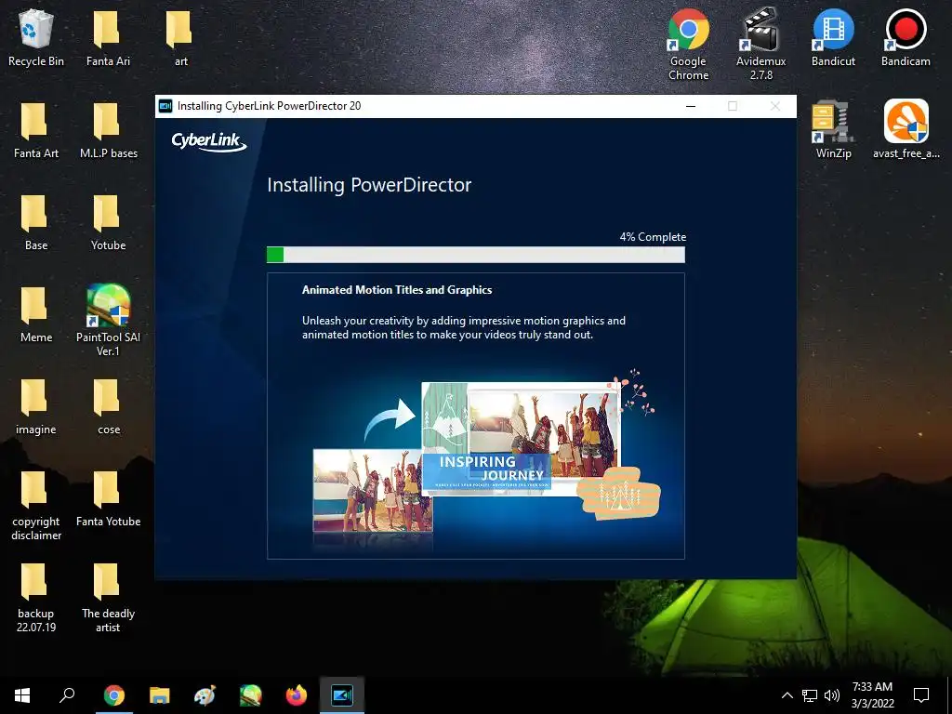
Task: Launch Avidemux 2.7.8 shortcut
Action: pos(760,44)
